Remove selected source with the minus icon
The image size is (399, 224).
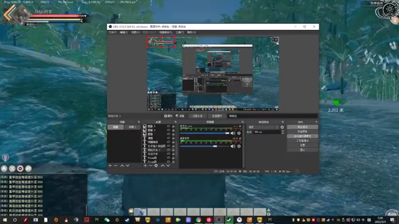click(x=151, y=166)
